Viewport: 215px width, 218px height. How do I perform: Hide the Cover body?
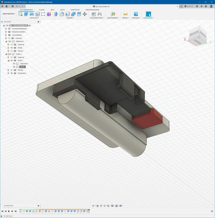tap(14, 67)
